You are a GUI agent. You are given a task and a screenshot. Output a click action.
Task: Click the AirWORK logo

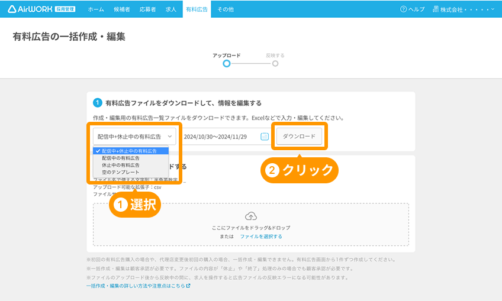tap(41, 9)
